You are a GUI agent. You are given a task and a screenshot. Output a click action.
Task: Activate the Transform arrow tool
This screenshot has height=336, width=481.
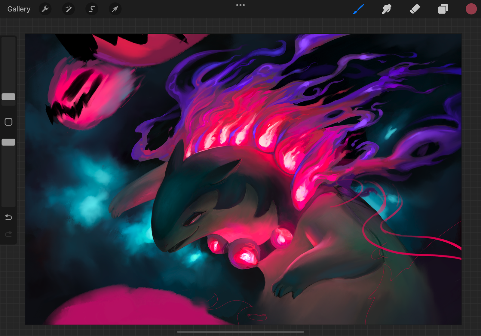[x=115, y=9]
